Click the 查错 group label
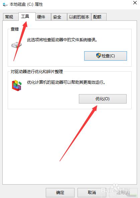The image size is (140, 198). 15,29
